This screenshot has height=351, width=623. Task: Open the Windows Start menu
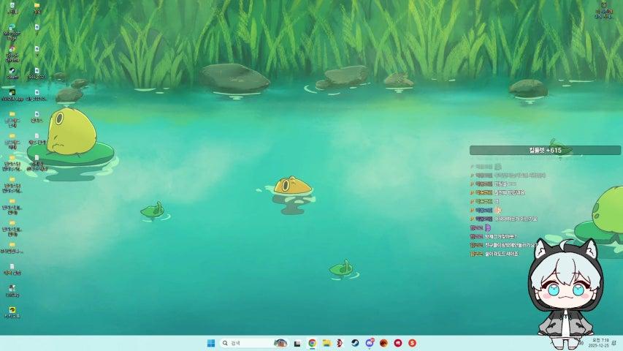click(x=211, y=343)
